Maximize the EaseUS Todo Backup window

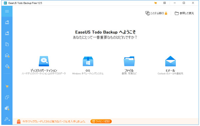coord(184,3)
